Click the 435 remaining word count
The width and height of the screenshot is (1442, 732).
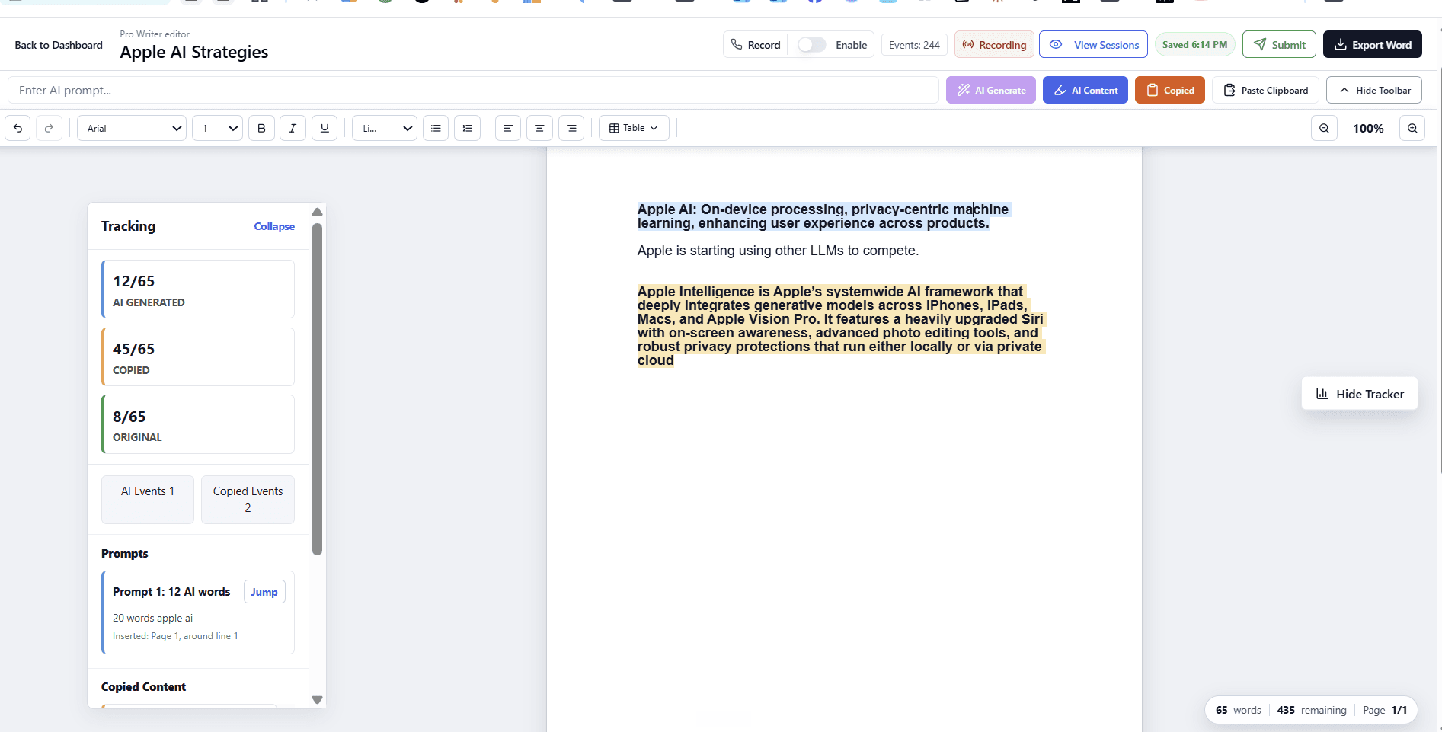pos(1312,710)
